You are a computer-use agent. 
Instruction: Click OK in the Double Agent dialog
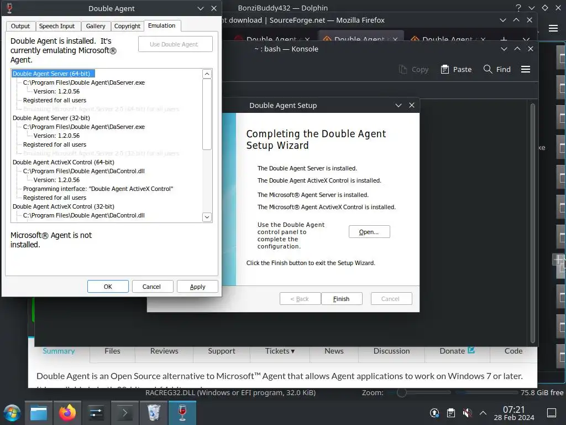108,287
